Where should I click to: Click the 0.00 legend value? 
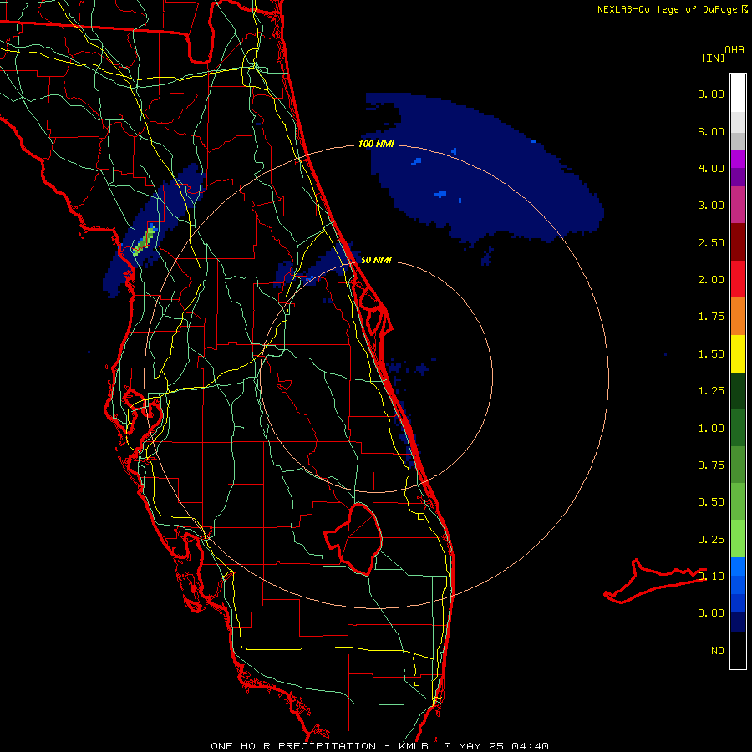[x=711, y=613]
